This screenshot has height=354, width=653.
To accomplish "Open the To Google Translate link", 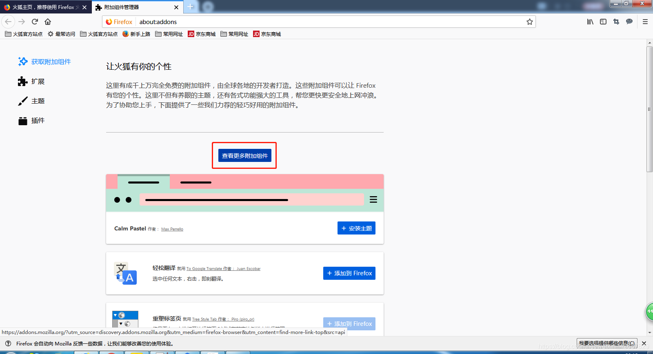I will click(204, 269).
